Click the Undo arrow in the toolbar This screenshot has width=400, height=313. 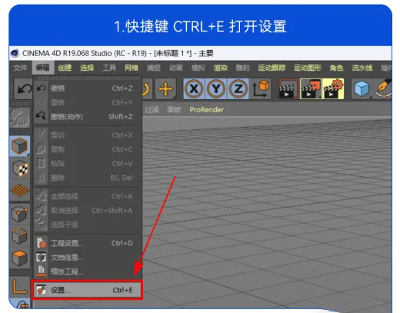coord(24,89)
